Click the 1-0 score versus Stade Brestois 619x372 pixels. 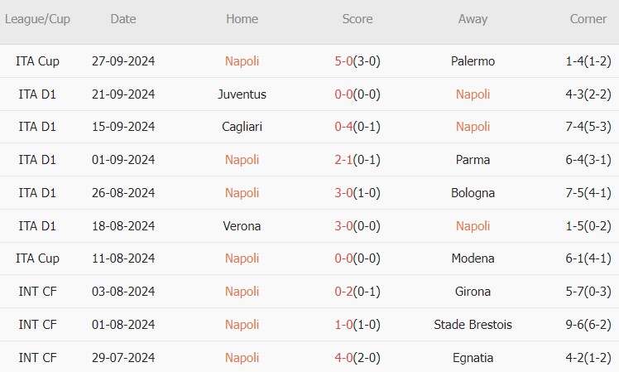343,325
